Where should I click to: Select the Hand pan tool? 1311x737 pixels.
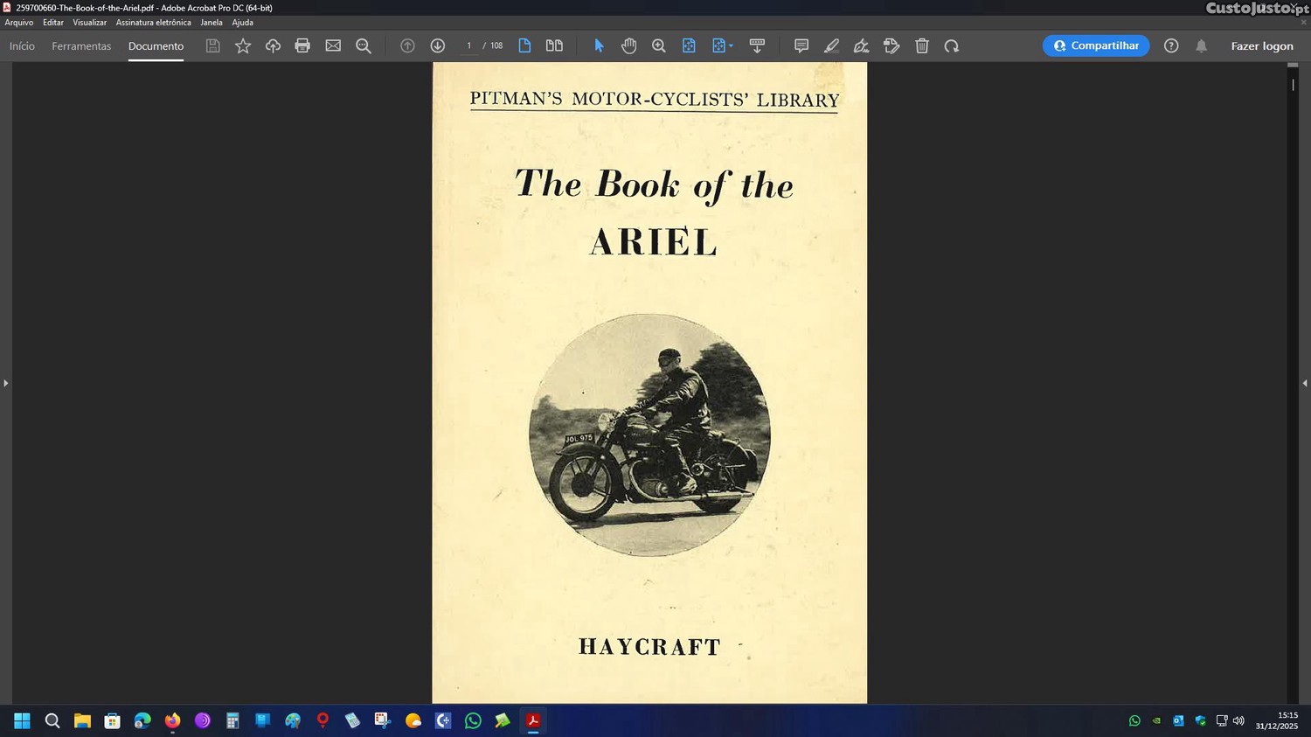pos(628,45)
